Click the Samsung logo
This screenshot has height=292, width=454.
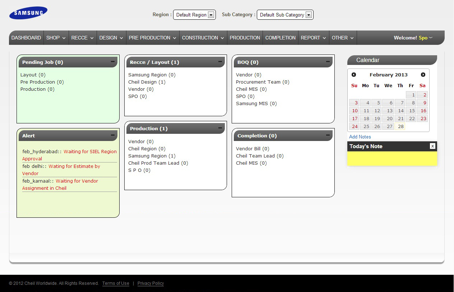28,13
